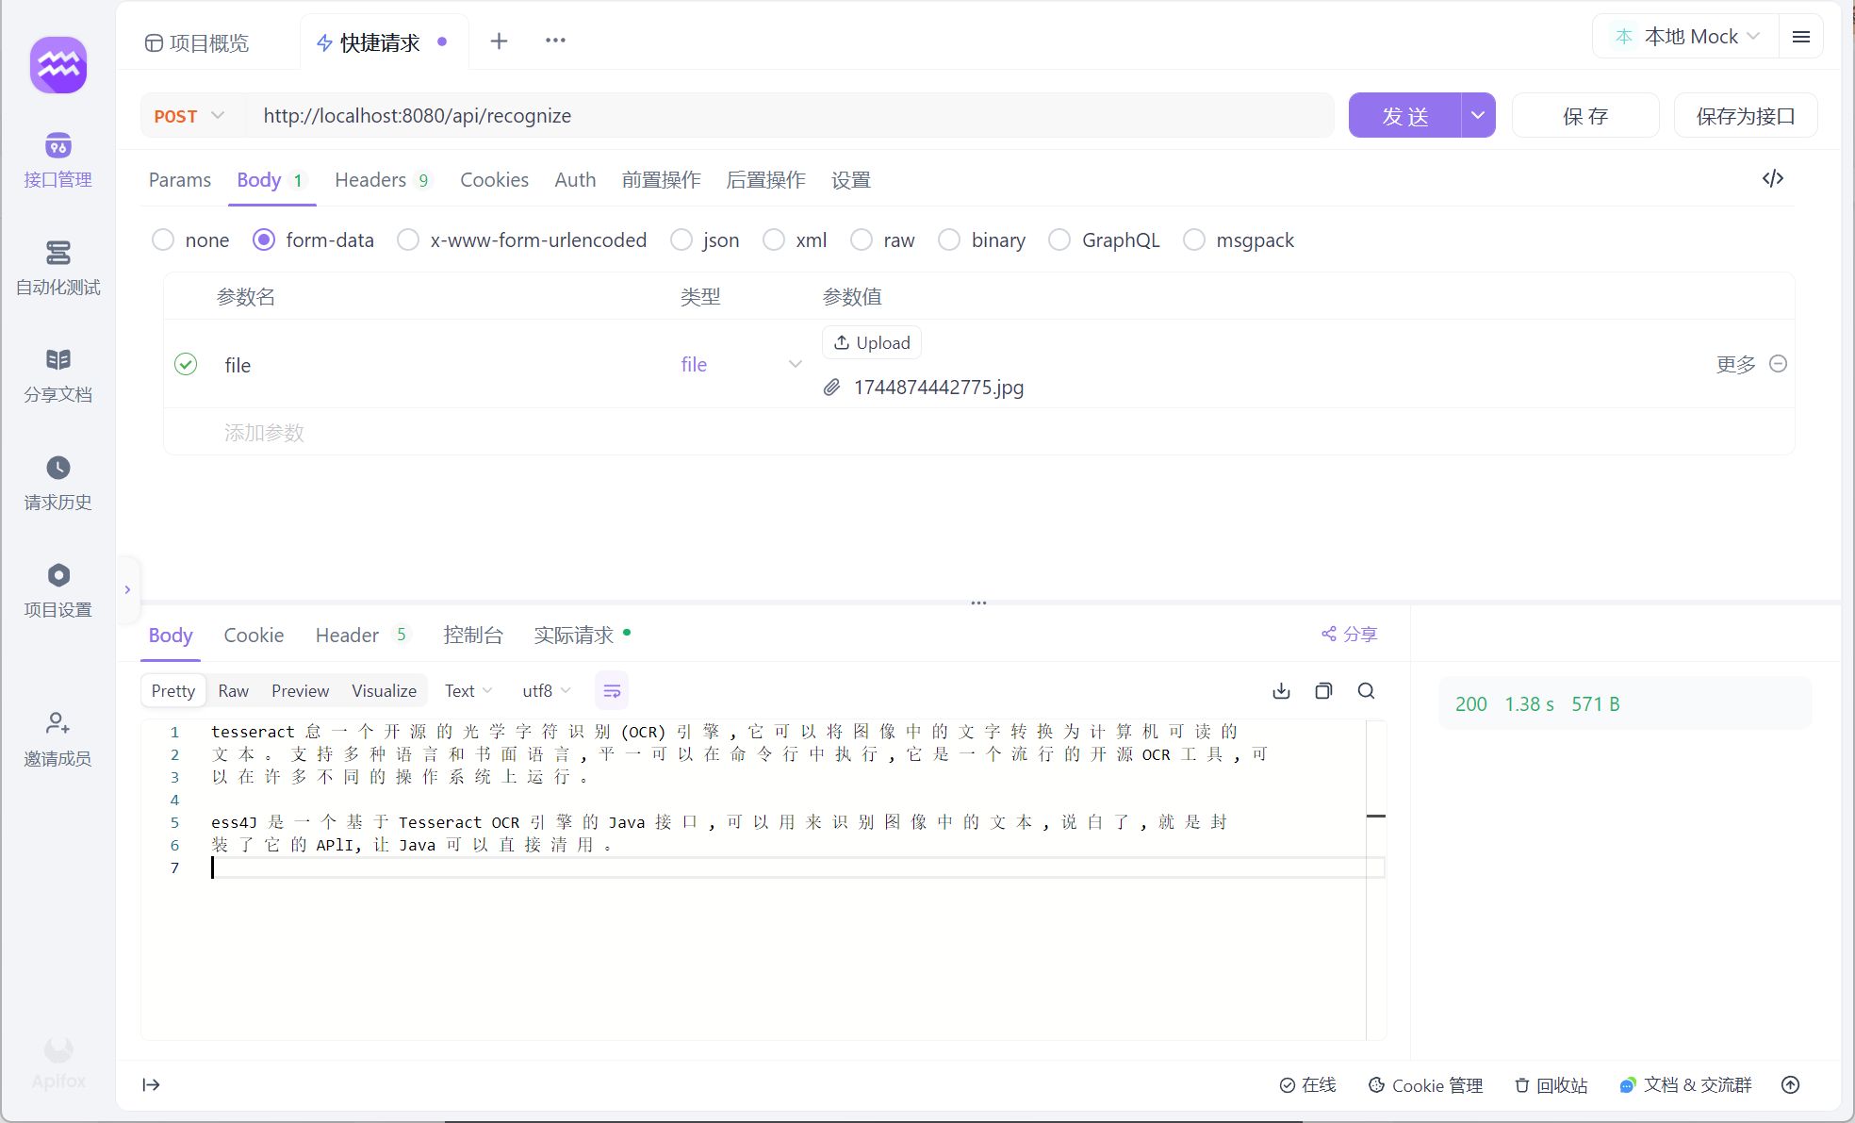Expand the 发送 button arrow menu
The width and height of the screenshot is (1855, 1123).
coord(1478,115)
